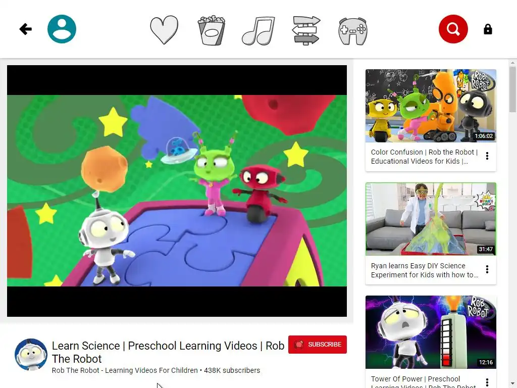Image resolution: width=517 pixels, height=388 pixels.
Task: Click the Rob The Robot channel avatar
Action: pyautogui.click(x=31, y=355)
